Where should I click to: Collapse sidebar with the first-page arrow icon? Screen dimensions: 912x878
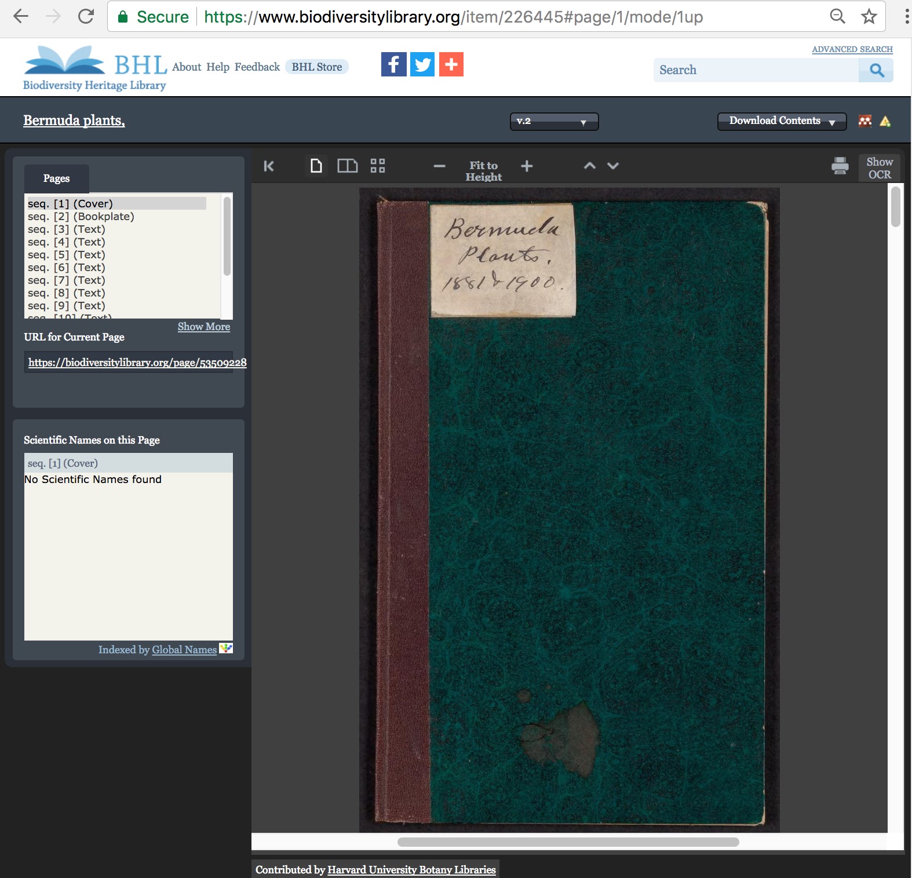[x=269, y=166]
